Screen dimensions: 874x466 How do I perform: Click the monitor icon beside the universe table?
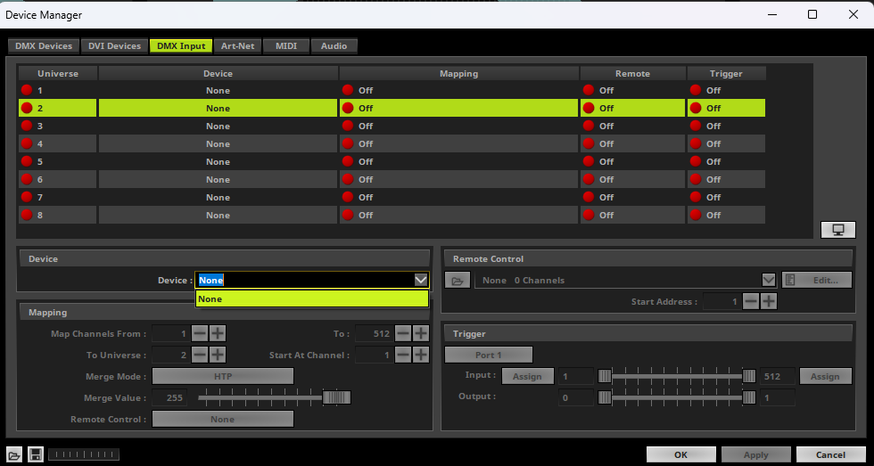pos(837,230)
